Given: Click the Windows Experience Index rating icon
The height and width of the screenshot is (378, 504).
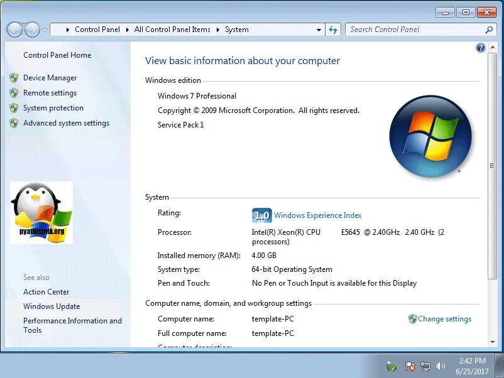Looking at the screenshot, I should [261, 215].
